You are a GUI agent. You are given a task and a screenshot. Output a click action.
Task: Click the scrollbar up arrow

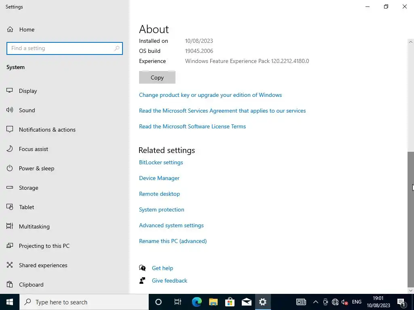[411, 42]
